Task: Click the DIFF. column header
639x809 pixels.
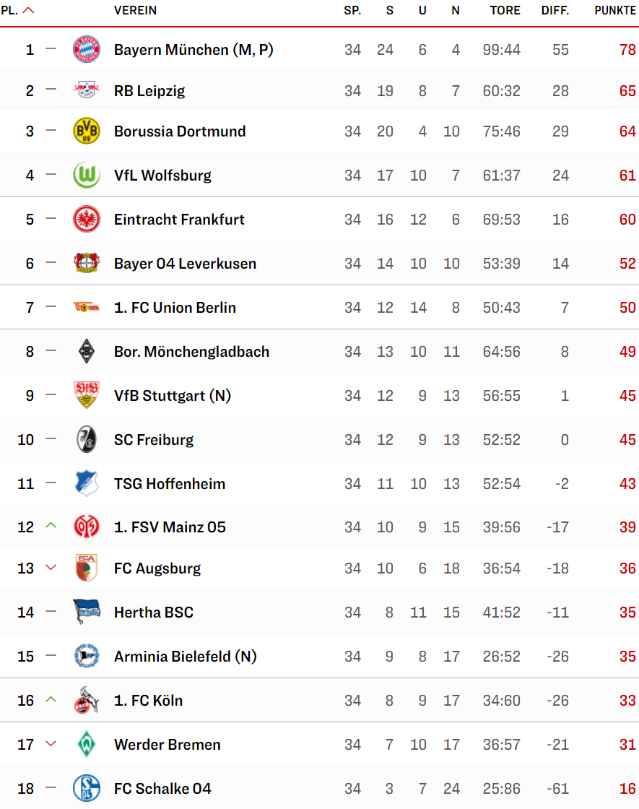Action: pos(555,10)
